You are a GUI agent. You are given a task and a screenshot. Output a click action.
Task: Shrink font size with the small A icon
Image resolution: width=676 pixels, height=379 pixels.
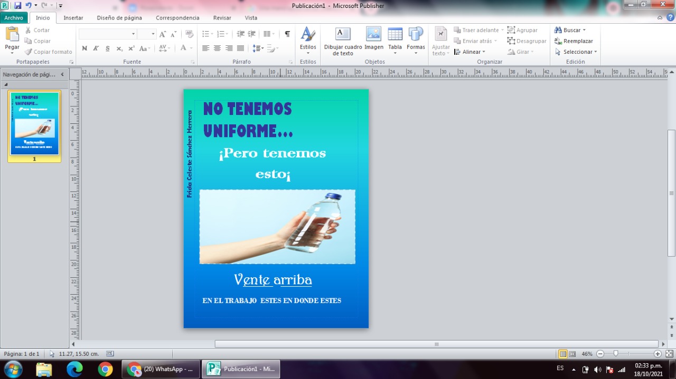(x=173, y=34)
